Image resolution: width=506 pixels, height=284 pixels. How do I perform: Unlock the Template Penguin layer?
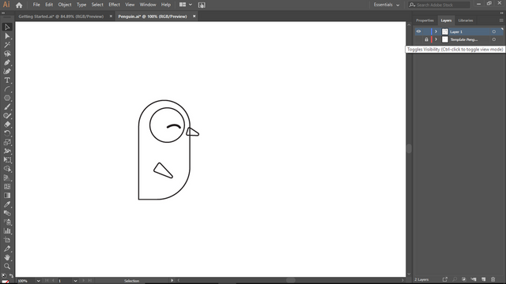pyautogui.click(x=426, y=39)
